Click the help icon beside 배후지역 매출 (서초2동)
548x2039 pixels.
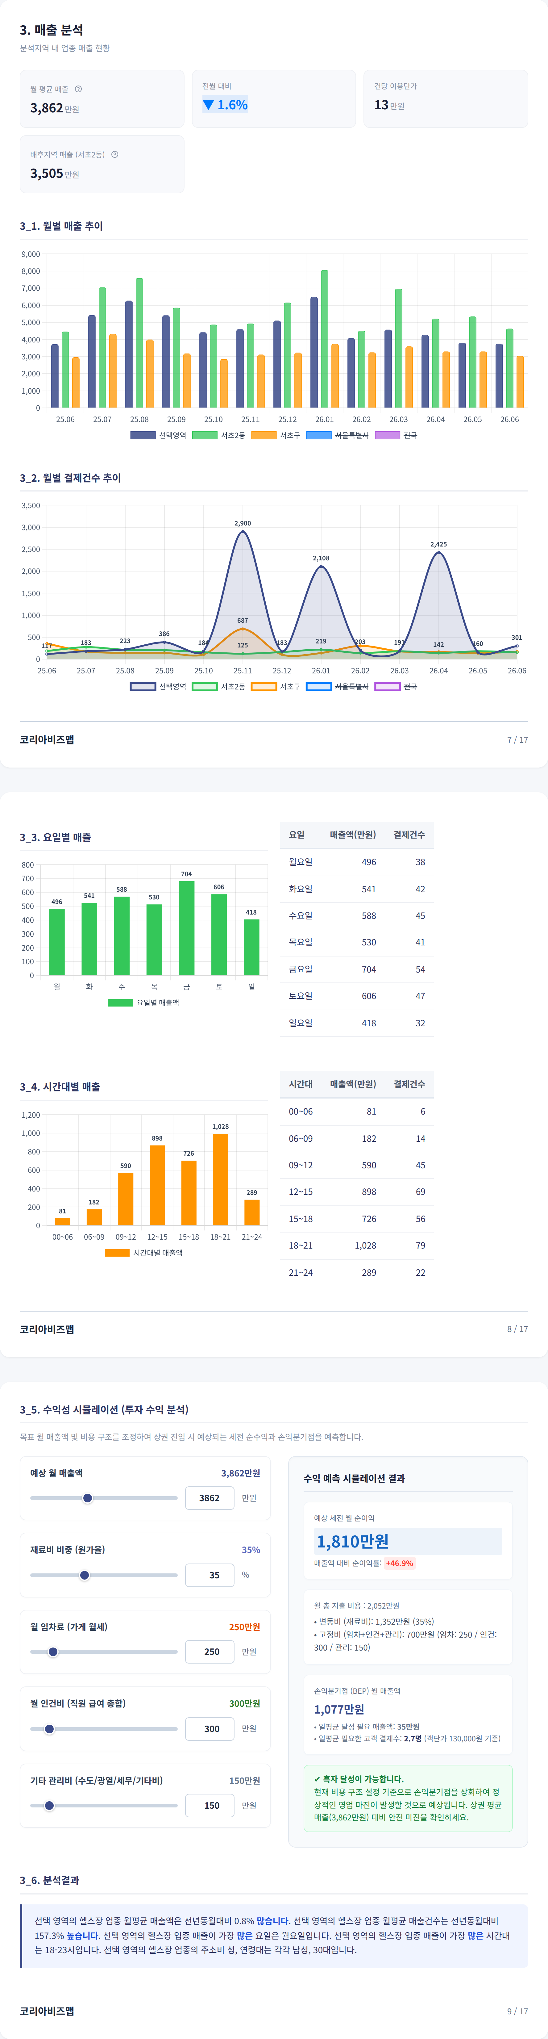click(x=115, y=154)
